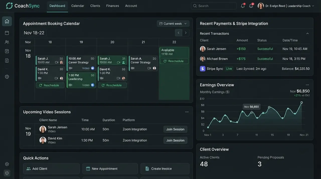The image size is (321, 179).
Task: Click Michael Brown's avatar in Recent Transactions
Action: coord(203,59)
